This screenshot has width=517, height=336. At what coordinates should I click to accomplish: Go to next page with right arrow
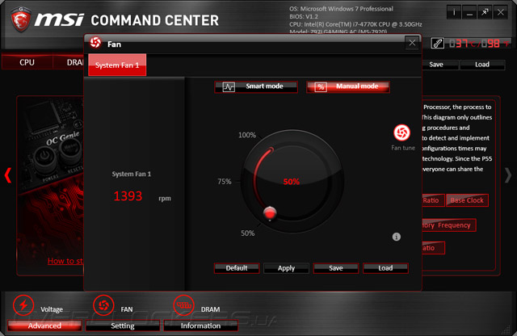tap(508, 175)
